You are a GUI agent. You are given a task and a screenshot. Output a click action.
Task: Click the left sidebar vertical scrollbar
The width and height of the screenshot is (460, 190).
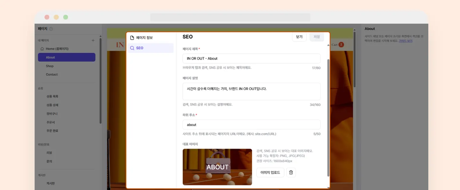(101, 81)
